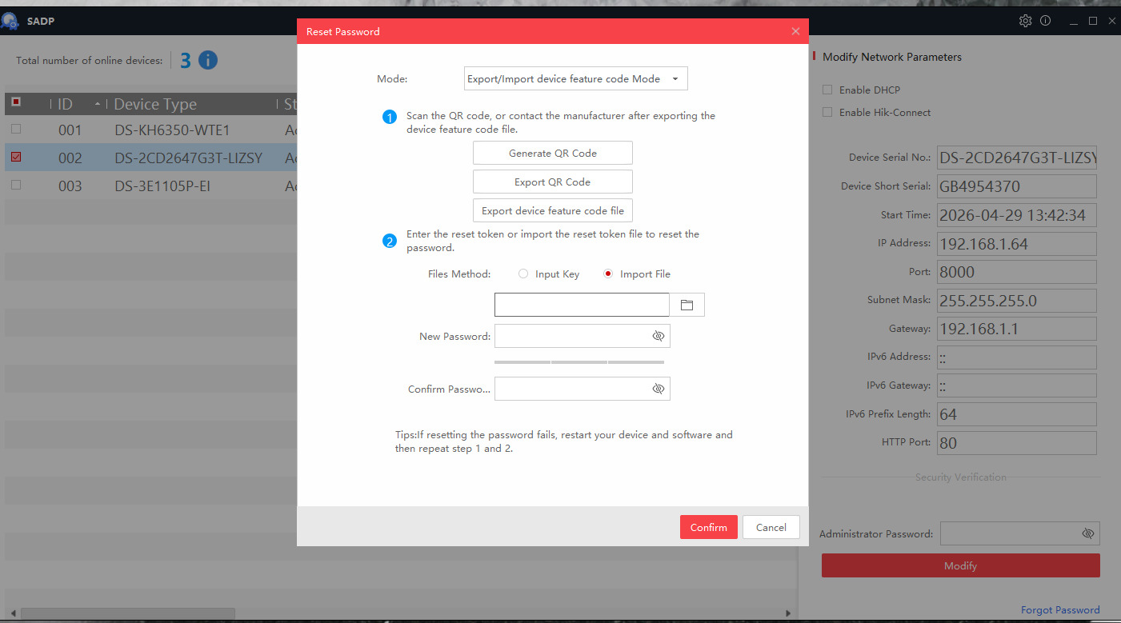The width and height of the screenshot is (1121, 623).
Task: Select device row DS-2CD2647G3T-LIZSY
Action: [150, 158]
